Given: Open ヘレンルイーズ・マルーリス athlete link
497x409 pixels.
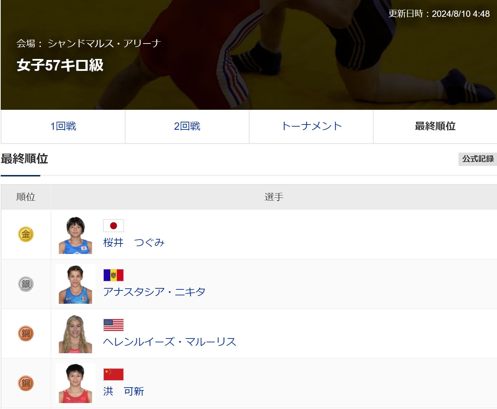Looking at the screenshot, I should (170, 342).
